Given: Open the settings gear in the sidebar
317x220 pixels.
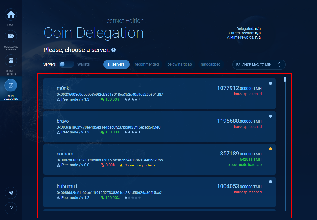Looking at the screenshot, I should [11, 193].
